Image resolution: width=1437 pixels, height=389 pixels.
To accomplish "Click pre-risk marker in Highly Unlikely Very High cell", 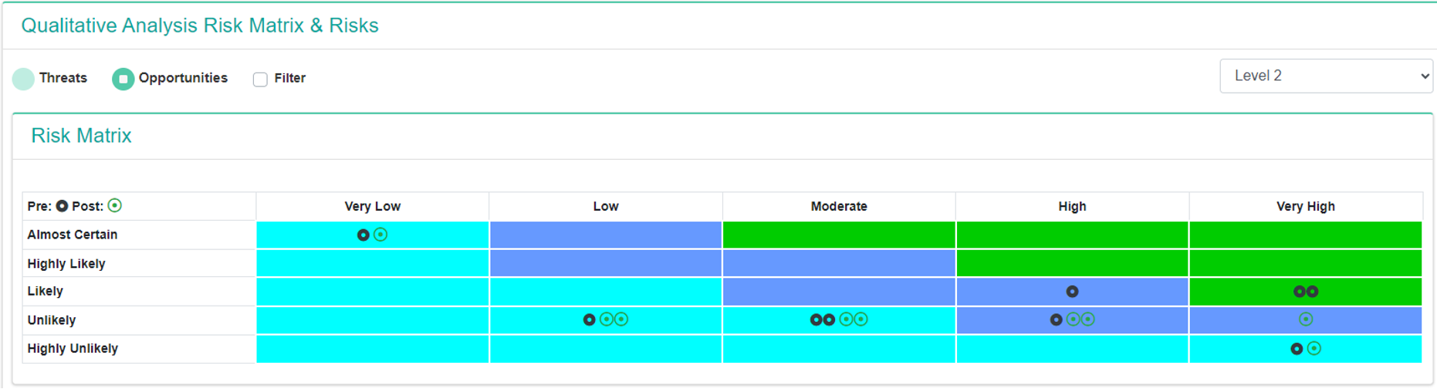I will (x=1297, y=349).
